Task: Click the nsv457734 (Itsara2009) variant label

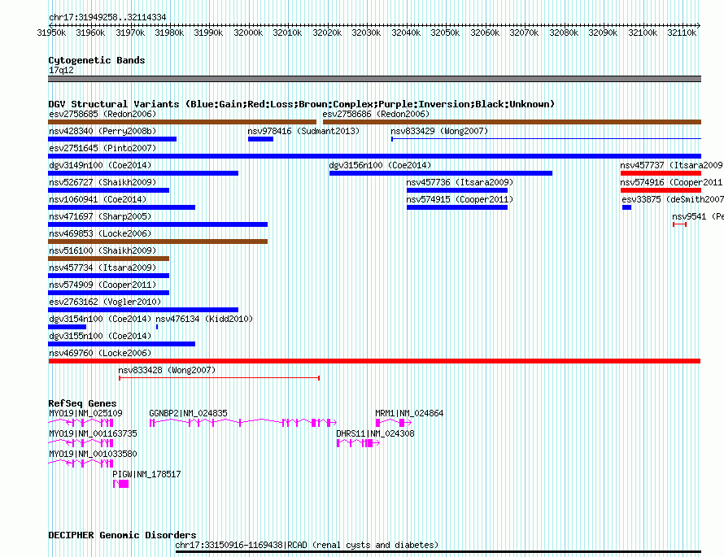Action: [x=102, y=268]
